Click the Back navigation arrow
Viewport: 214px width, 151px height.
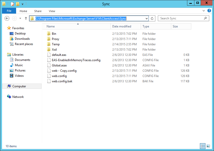7,18
